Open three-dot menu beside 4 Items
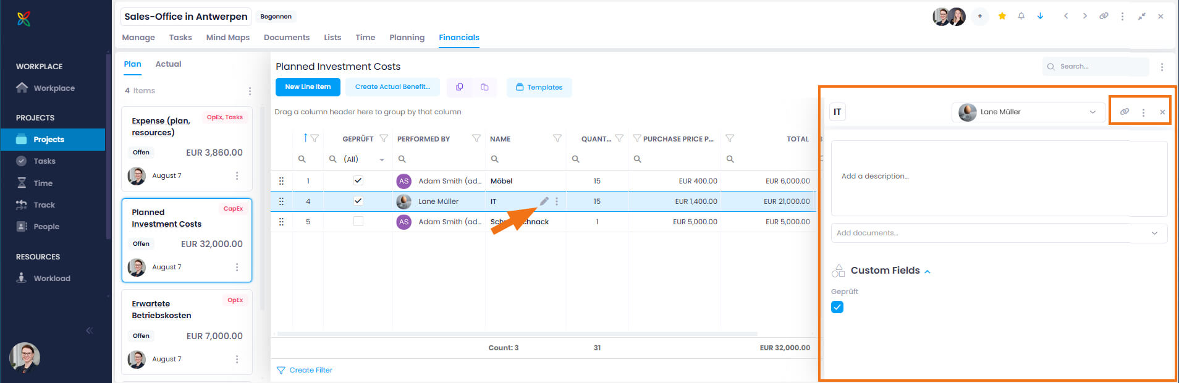The image size is (1179, 383). (250, 91)
